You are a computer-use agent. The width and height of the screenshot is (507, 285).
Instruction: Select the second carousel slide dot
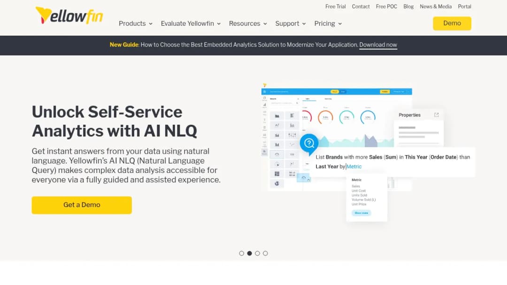click(x=249, y=254)
